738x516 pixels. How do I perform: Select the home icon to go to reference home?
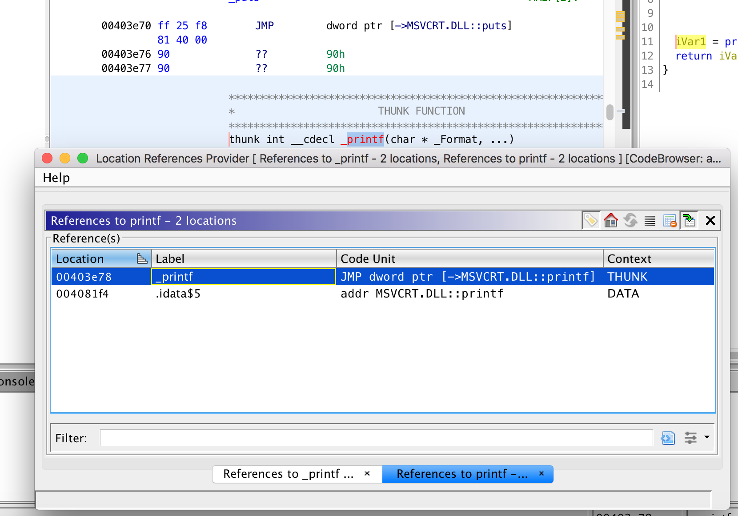coord(610,220)
